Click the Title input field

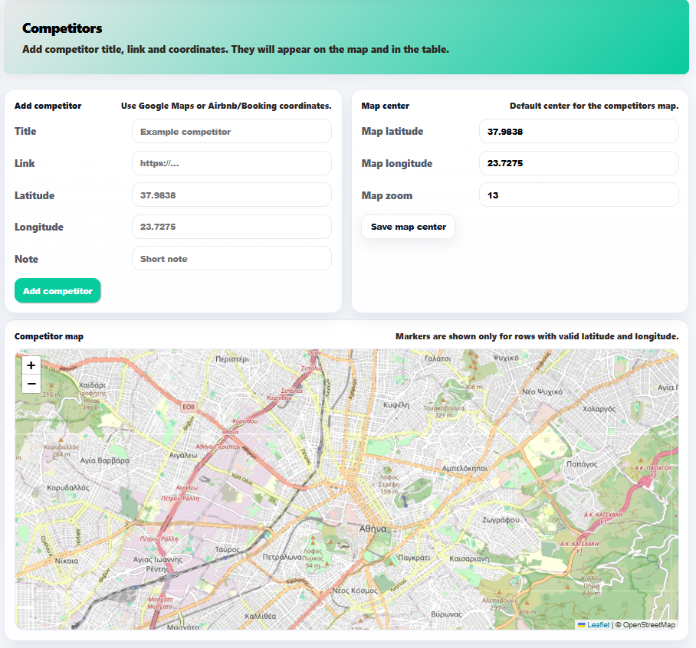pos(231,131)
